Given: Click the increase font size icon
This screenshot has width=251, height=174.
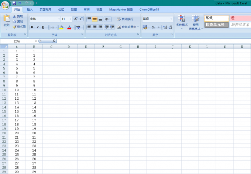Looking at the screenshot, I should click(x=76, y=19).
